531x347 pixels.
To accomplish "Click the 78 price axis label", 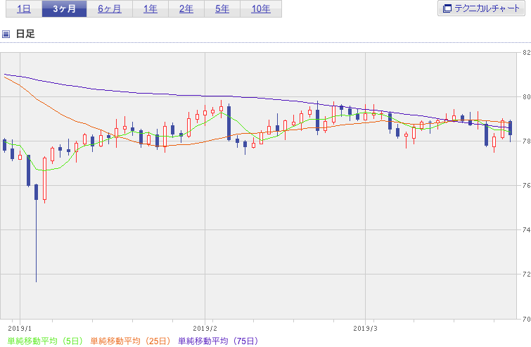I will click(x=526, y=141).
